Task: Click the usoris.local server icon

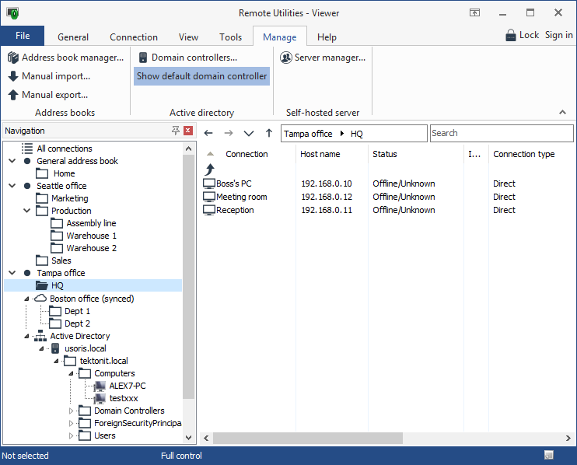Action: point(55,348)
